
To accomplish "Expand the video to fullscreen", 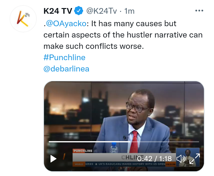I will pyautogui.click(x=195, y=159).
